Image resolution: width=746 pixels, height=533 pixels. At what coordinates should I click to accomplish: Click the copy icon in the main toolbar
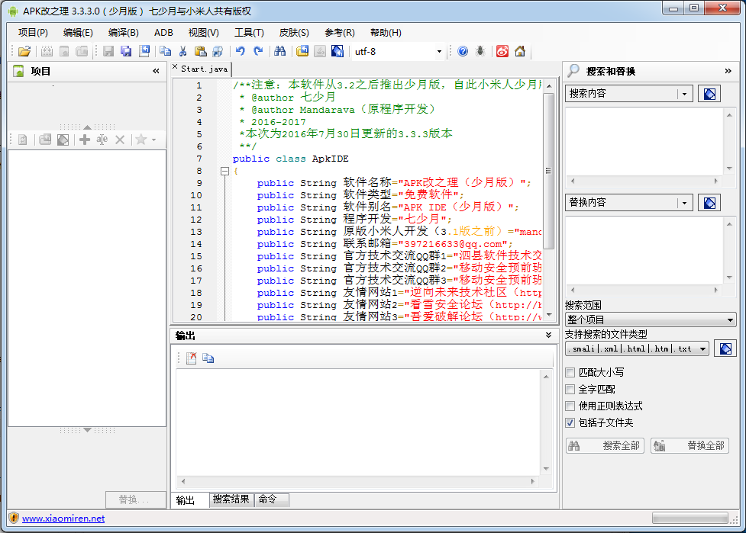(x=165, y=51)
